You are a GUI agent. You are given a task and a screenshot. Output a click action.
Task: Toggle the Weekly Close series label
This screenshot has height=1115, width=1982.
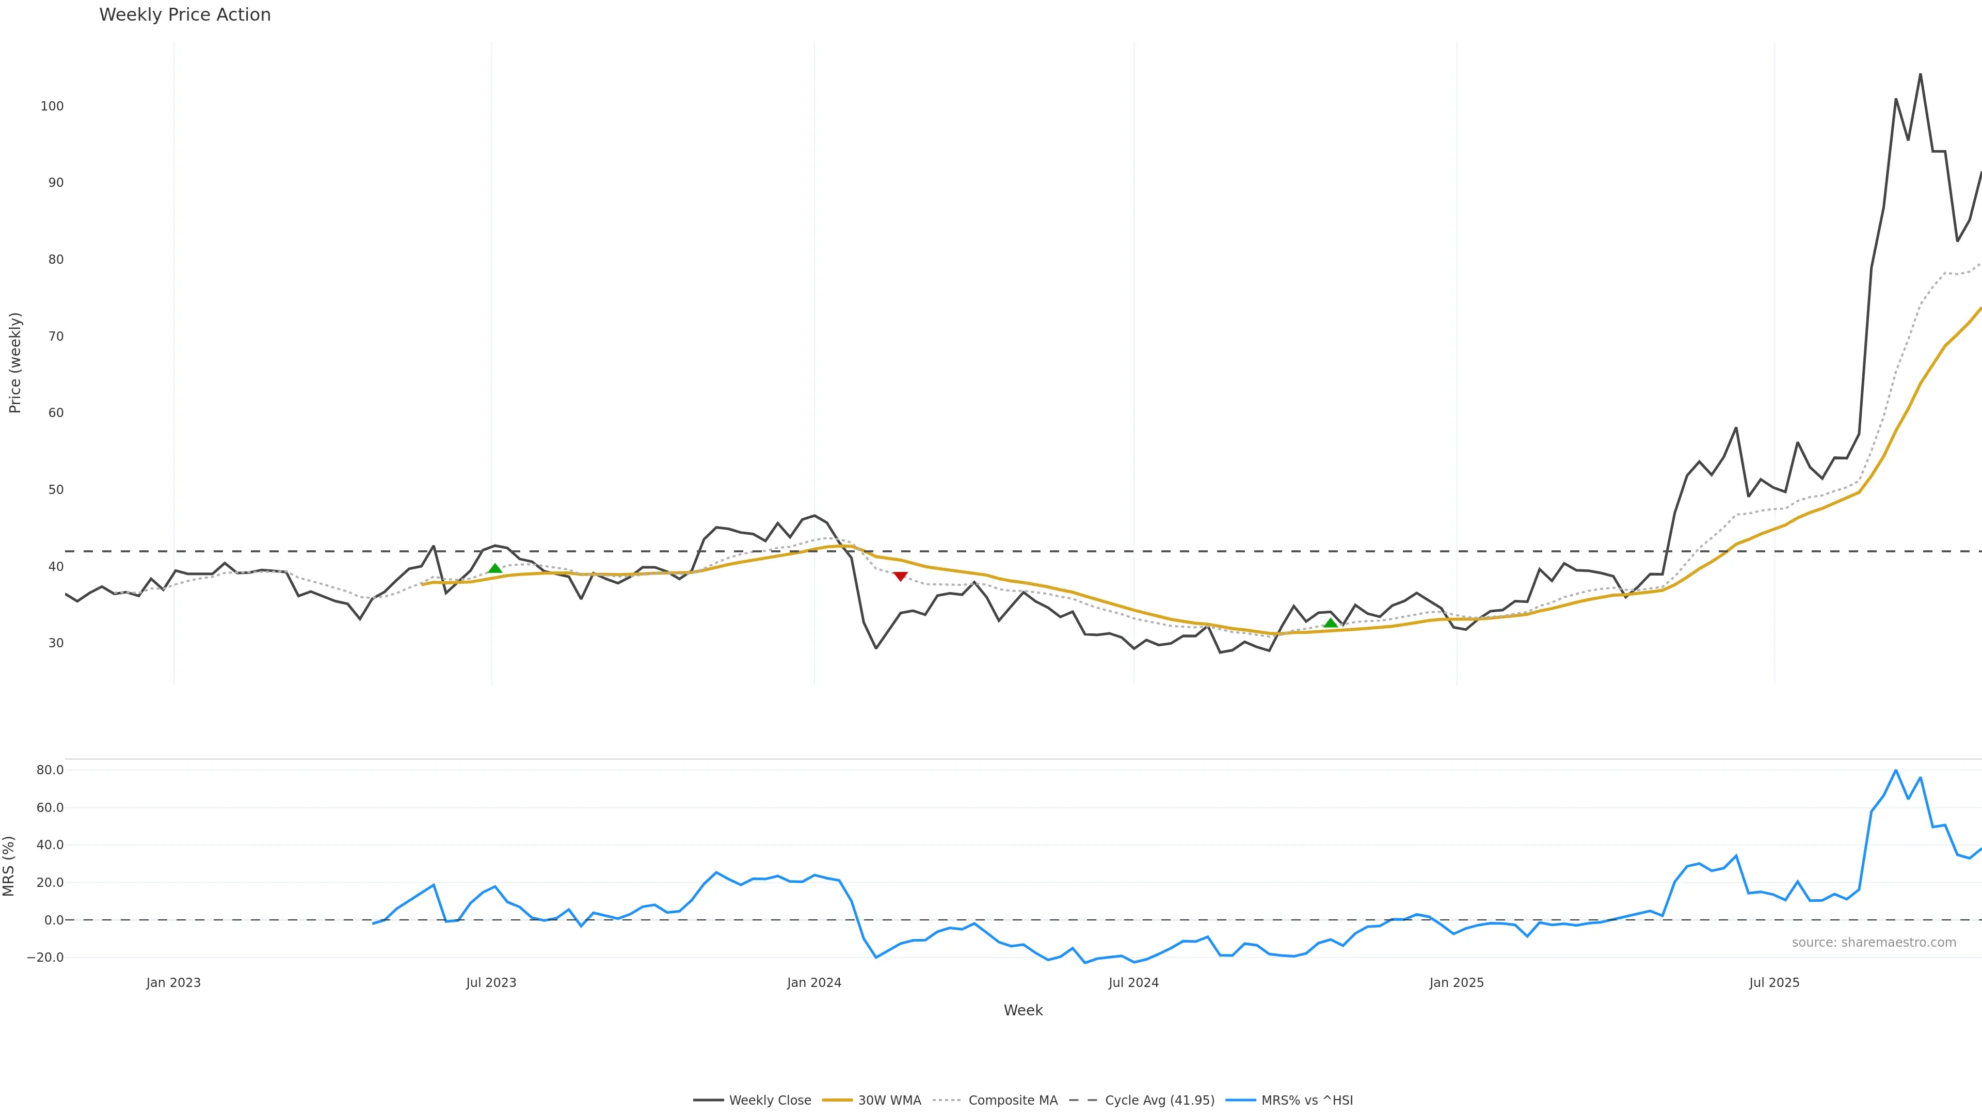click(770, 1101)
